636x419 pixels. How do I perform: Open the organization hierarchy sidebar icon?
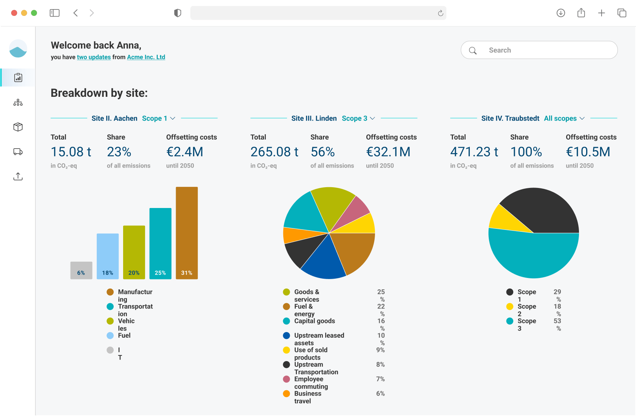pos(18,102)
